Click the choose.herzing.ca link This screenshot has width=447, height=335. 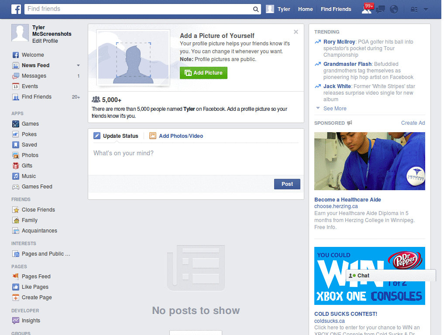pos(336,206)
